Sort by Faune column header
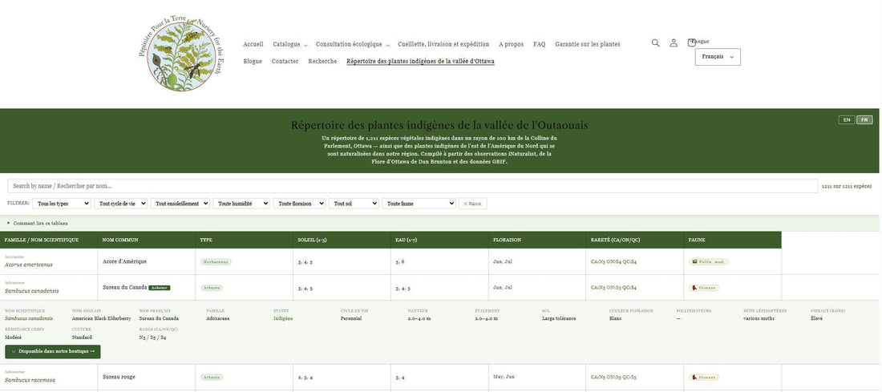This screenshot has height=392, width=882. (732, 240)
